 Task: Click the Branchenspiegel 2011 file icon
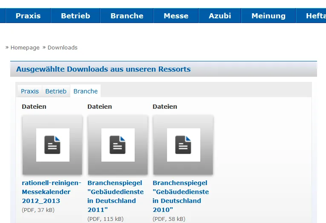coord(118,145)
